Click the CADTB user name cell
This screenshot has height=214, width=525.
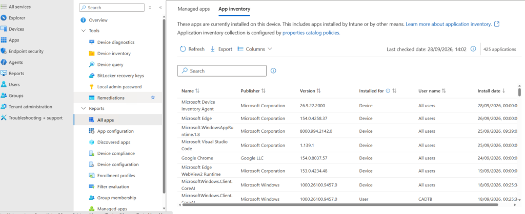coord(425,199)
